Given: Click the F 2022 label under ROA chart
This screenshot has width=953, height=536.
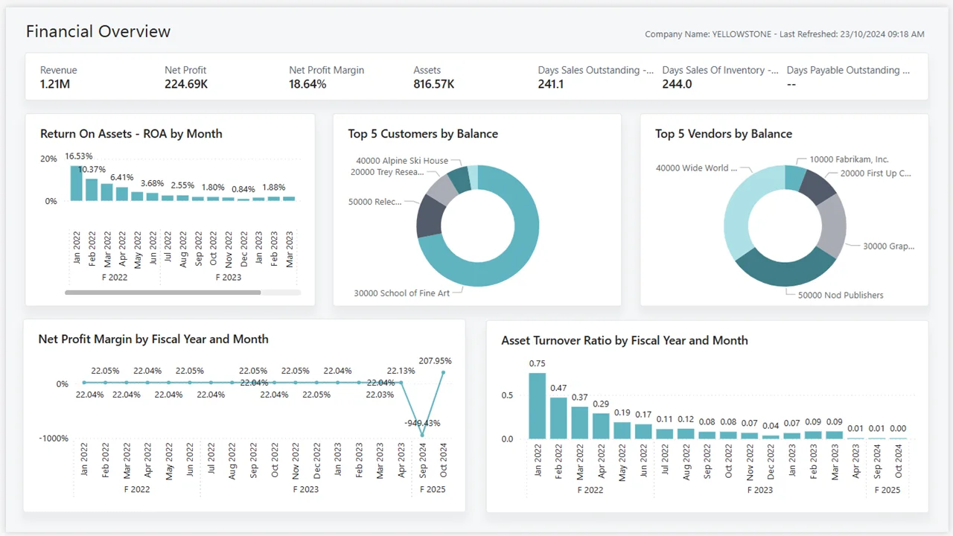Looking at the screenshot, I should (x=115, y=278).
